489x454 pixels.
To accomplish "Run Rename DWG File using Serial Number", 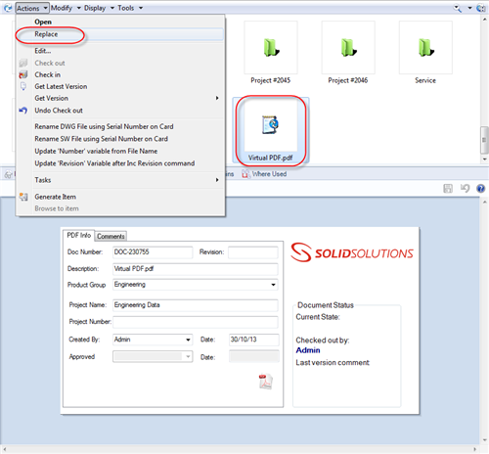I will (x=104, y=126).
